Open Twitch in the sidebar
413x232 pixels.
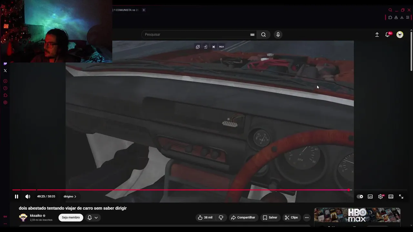point(5,63)
